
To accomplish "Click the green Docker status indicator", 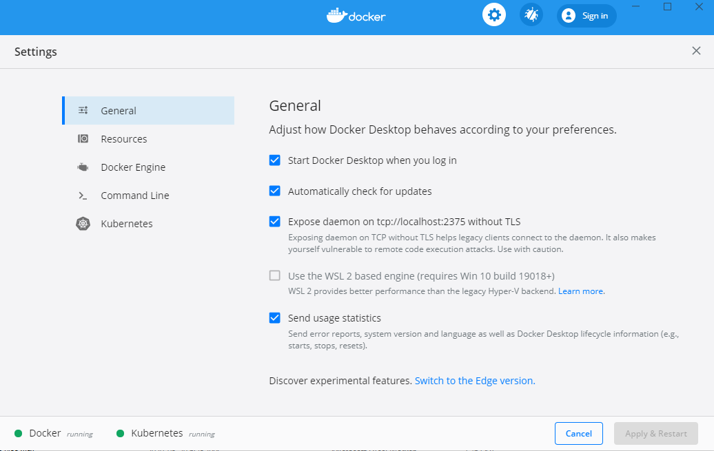I will pyautogui.click(x=18, y=433).
